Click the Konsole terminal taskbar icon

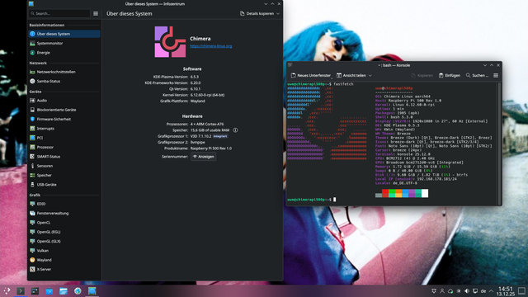point(21,291)
